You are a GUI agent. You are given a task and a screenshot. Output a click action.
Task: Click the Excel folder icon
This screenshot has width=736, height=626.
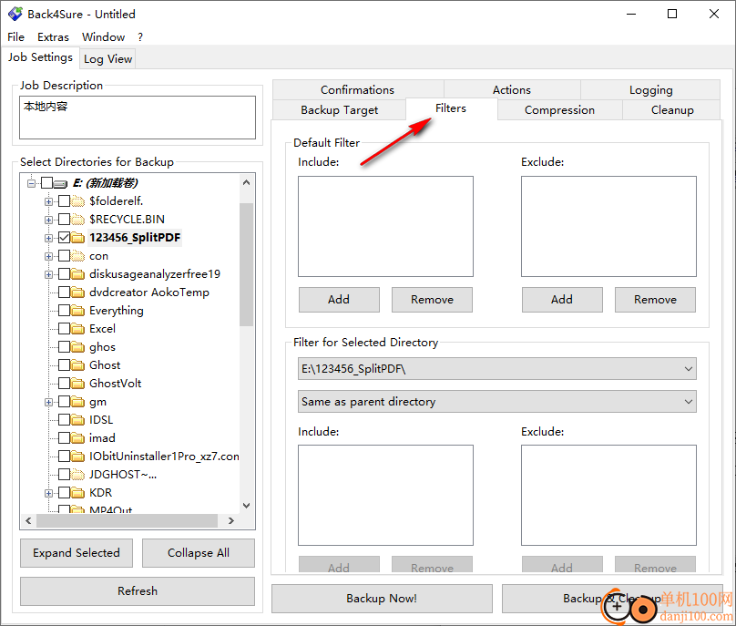78,329
